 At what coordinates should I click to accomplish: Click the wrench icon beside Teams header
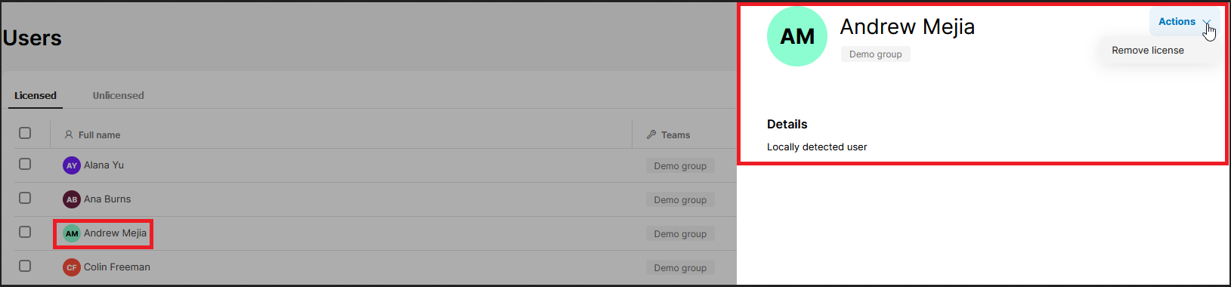651,134
